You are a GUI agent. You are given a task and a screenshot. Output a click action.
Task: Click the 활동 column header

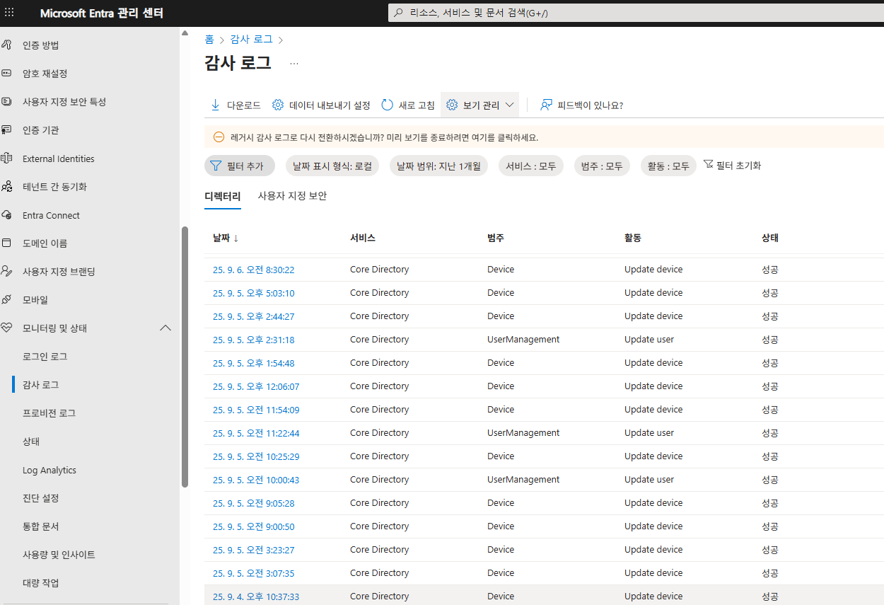633,238
